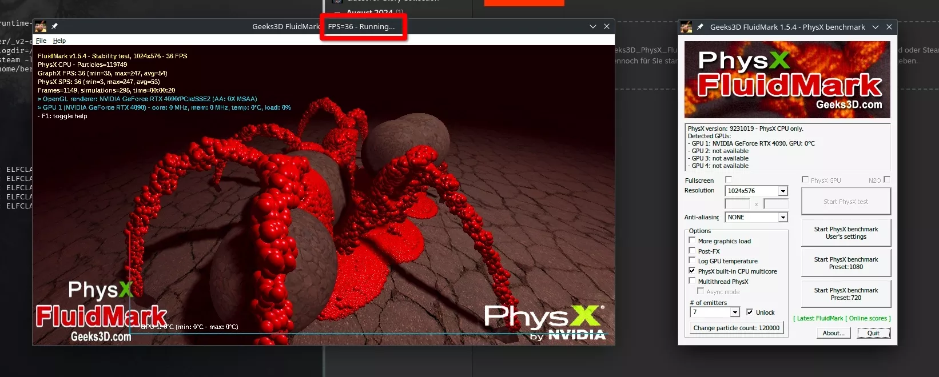Click the custom height field below Resolution
The image size is (939, 377).
click(775, 204)
